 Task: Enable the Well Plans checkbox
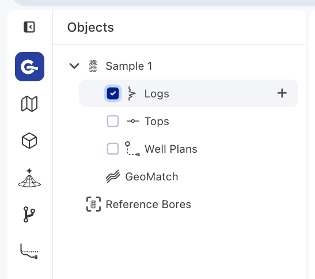[x=113, y=149]
